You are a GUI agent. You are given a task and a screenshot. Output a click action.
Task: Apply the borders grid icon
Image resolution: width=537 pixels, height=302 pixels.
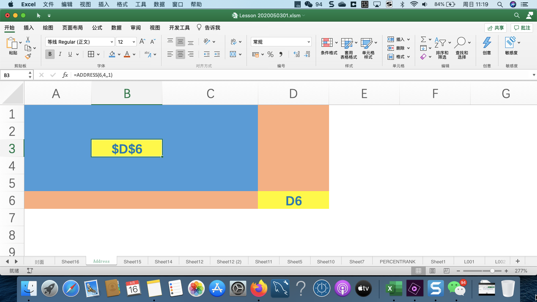pos(91,54)
